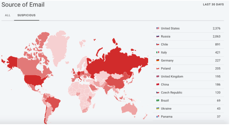Click the Chile flag icon
This screenshot has height=125, width=230.
click(158, 44)
